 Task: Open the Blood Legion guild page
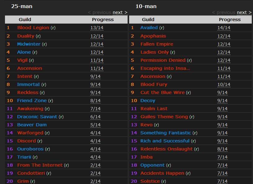33,28
